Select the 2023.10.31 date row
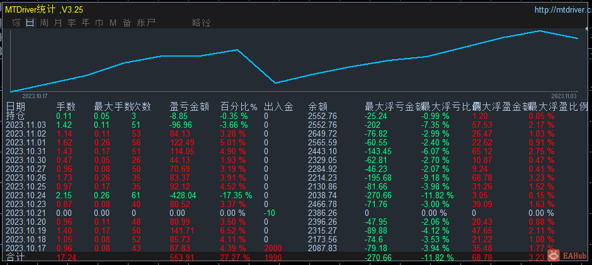 [26, 151]
